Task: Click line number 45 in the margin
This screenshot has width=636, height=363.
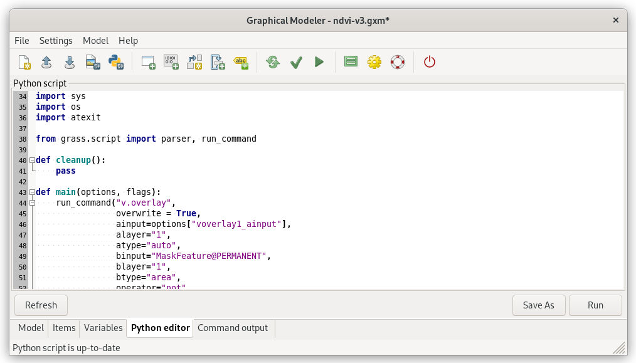Action: click(23, 214)
